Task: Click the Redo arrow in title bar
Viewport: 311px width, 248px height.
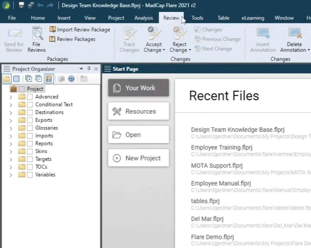Action: pyautogui.click(x=50, y=5)
